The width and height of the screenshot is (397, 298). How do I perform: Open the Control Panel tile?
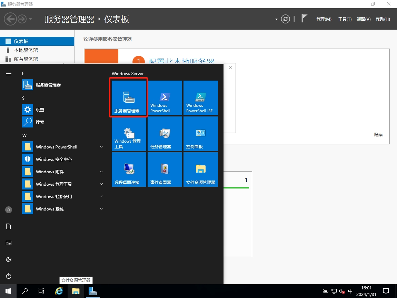click(x=200, y=134)
